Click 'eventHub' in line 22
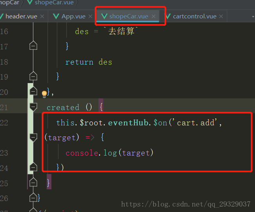255x212 pixels. [128, 123]
